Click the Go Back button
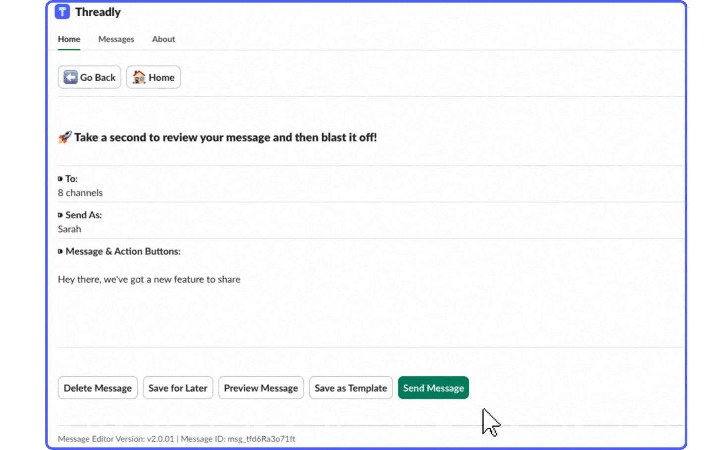 tap(89, 77)
